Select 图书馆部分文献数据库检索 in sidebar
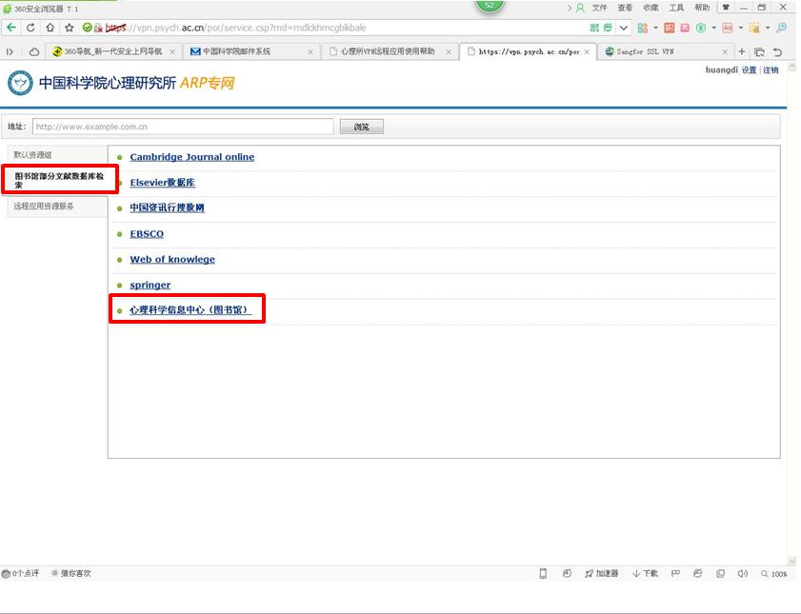Image resolution: width=801 pixels, height=614 pixels. (x=59, y=180)
